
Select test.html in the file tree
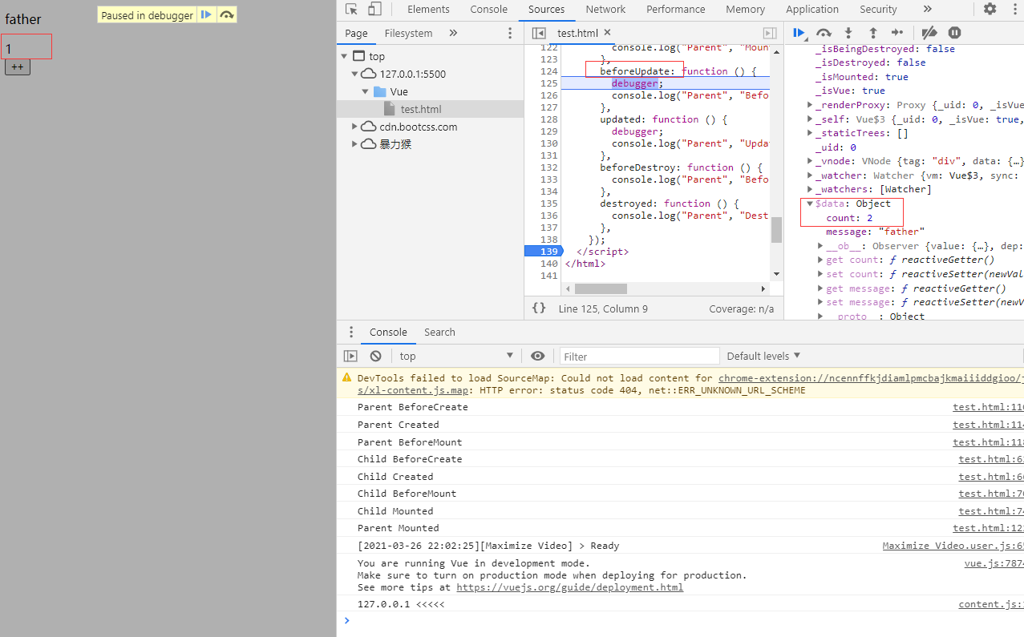(x=421, y=109)
